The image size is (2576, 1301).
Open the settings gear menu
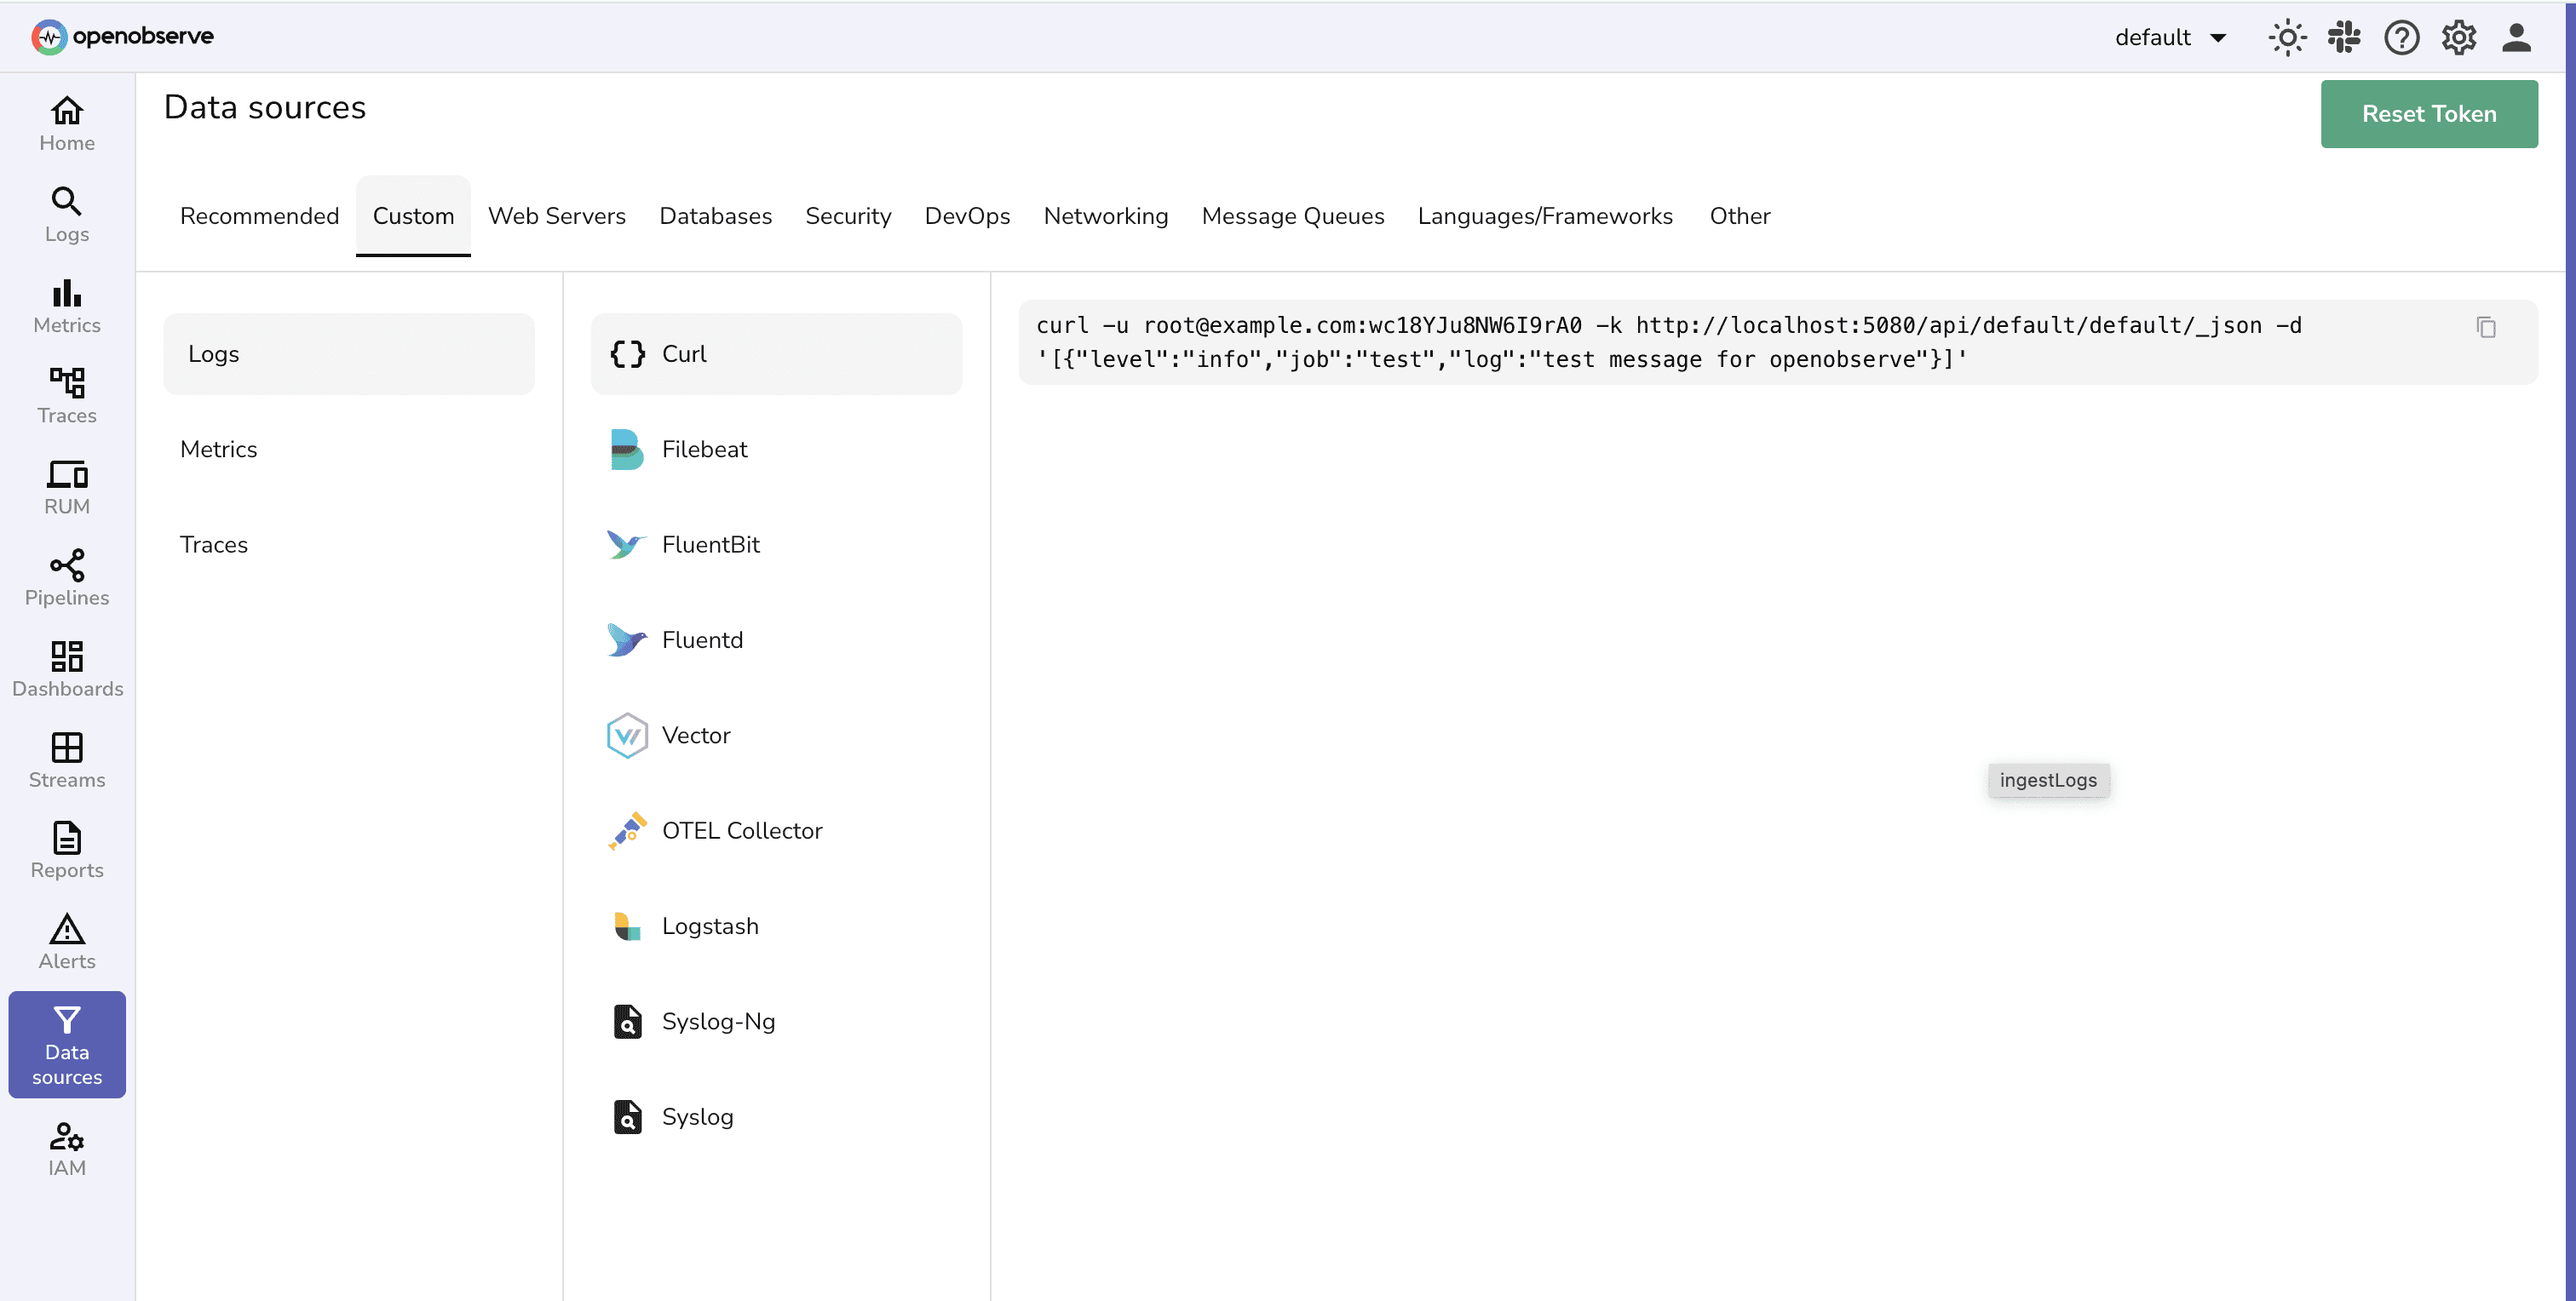click(2459, 37)
